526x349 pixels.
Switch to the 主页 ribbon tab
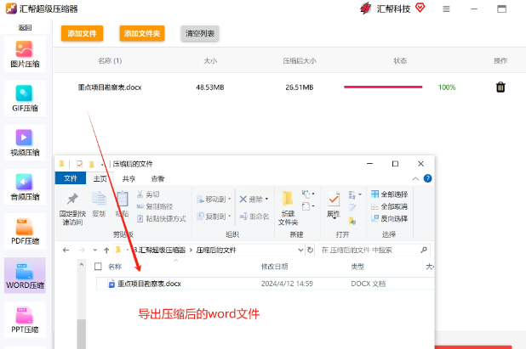[100, 178]
